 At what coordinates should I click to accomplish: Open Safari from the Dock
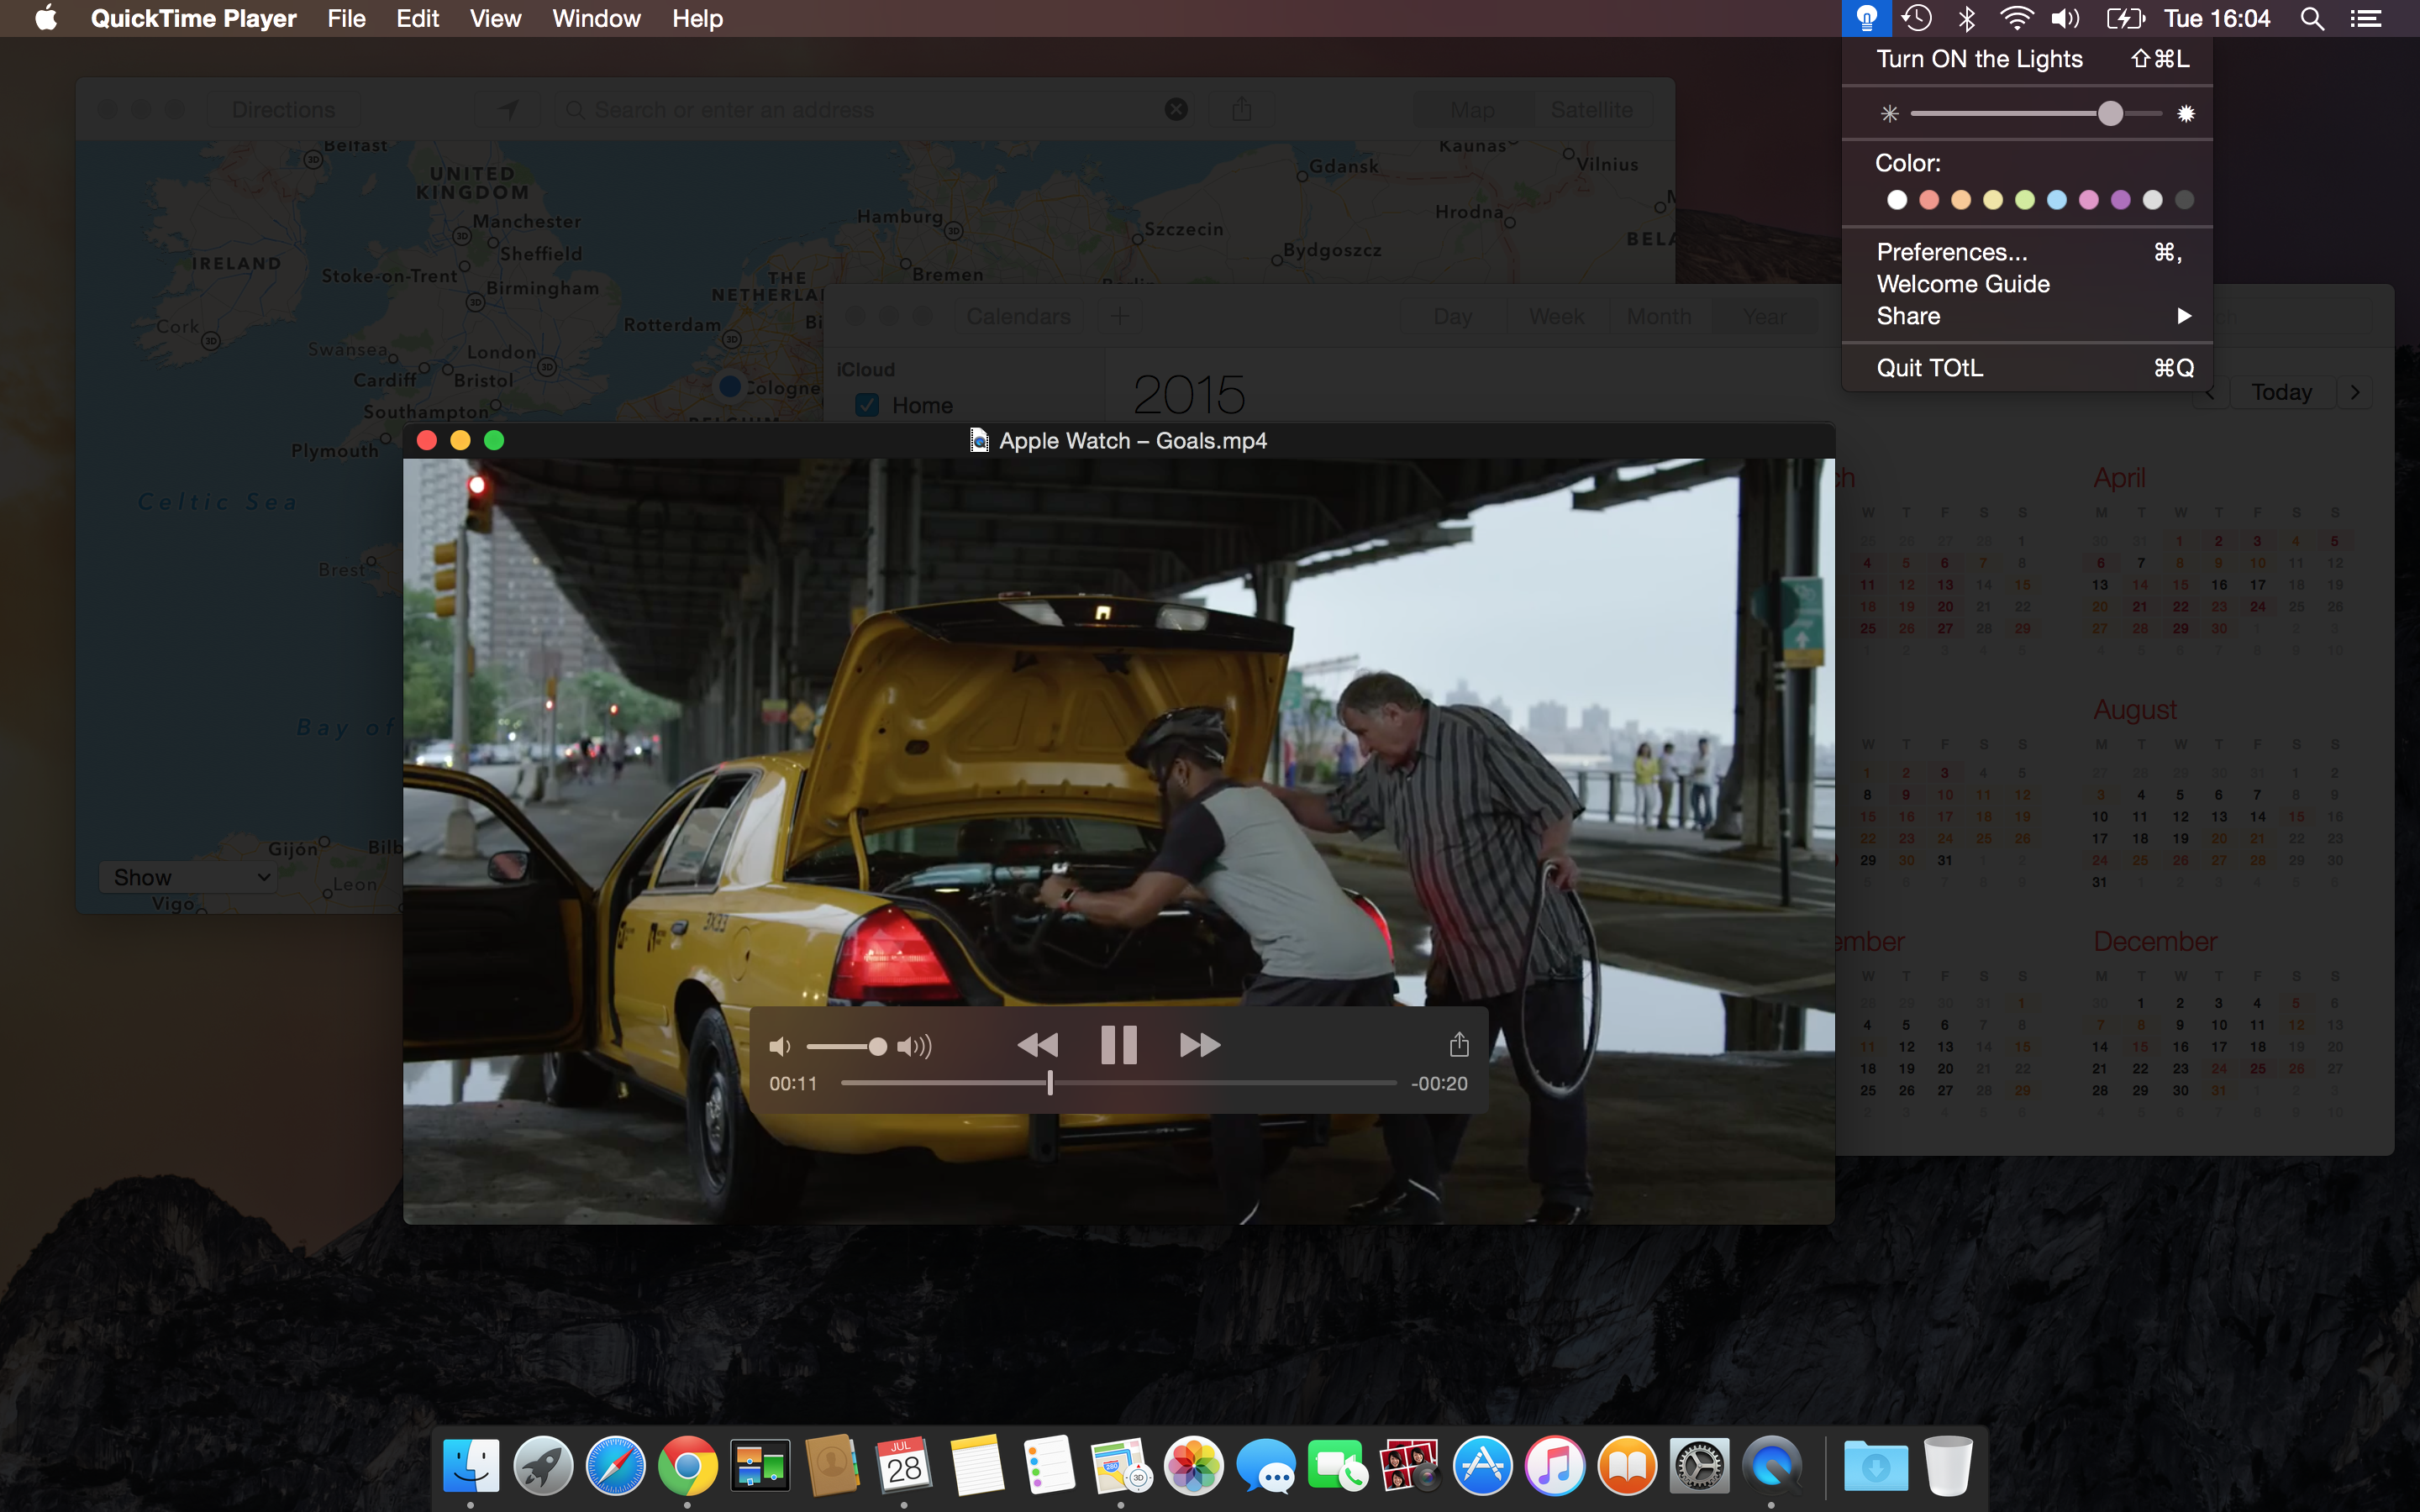pyautogui.click(x=615, y=1466)
